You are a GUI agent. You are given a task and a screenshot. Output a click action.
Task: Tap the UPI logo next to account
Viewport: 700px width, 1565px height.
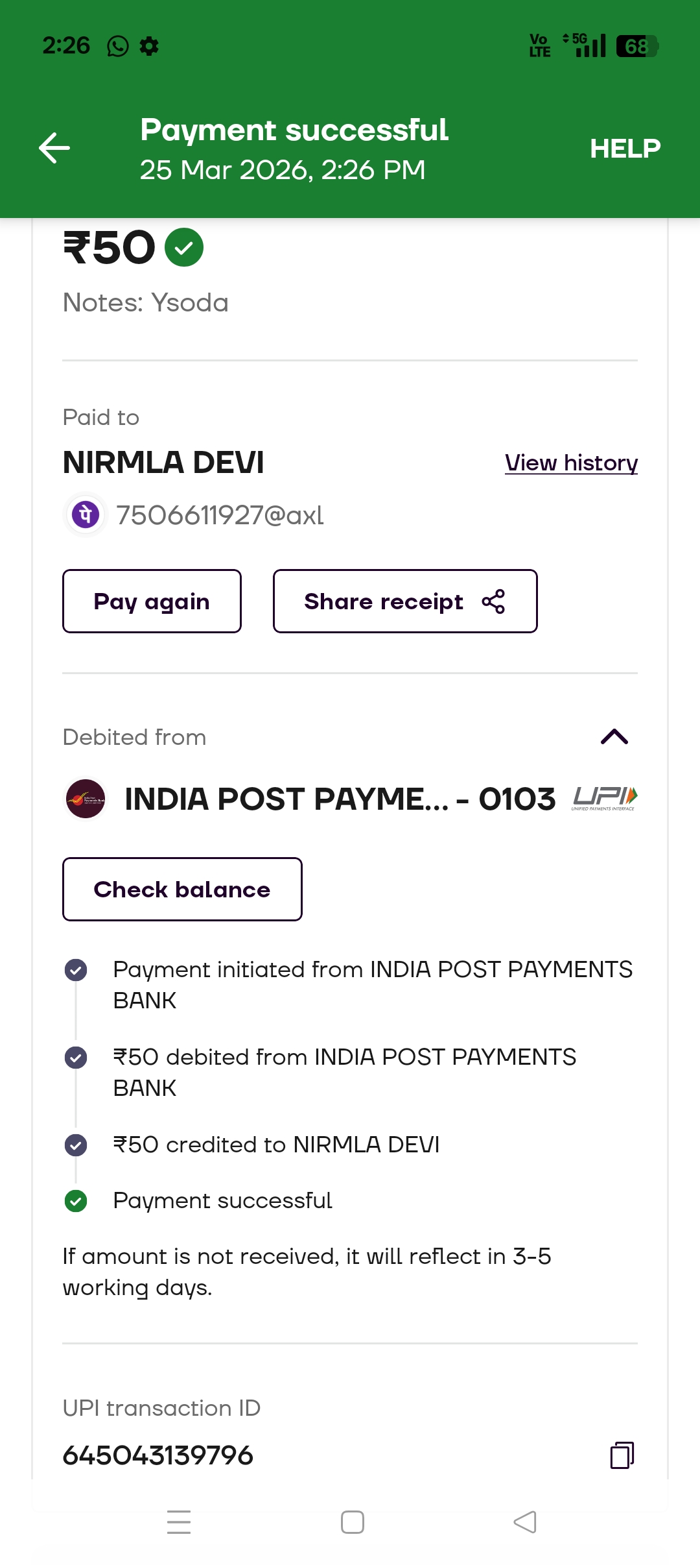coord(605,799)
